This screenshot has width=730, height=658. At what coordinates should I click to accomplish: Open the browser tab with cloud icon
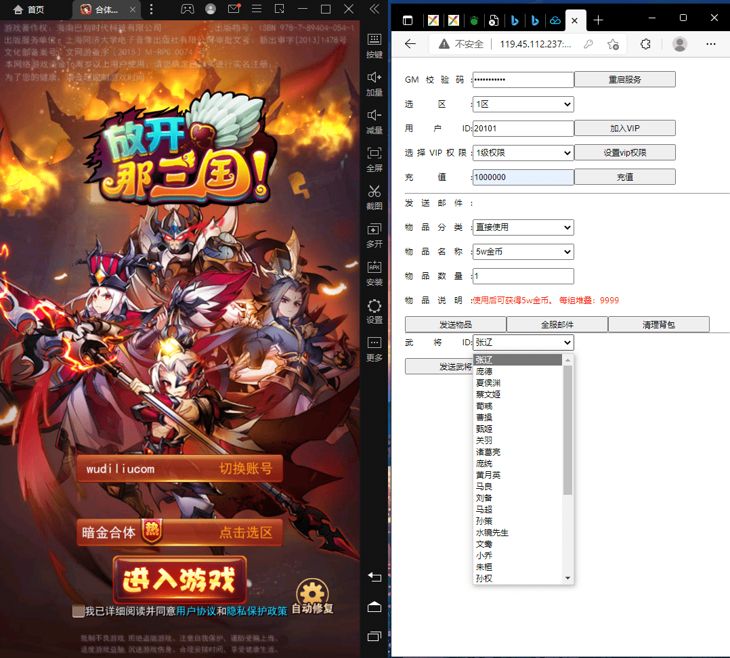pyautogui.click(x=555, y=20)
